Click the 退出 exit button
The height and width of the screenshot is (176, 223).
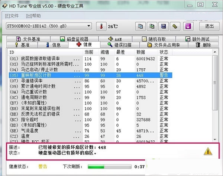pyautogui.click(x=209, y=26)
